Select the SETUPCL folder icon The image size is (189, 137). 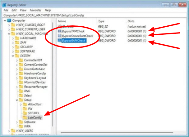click(x=25, y=113)
